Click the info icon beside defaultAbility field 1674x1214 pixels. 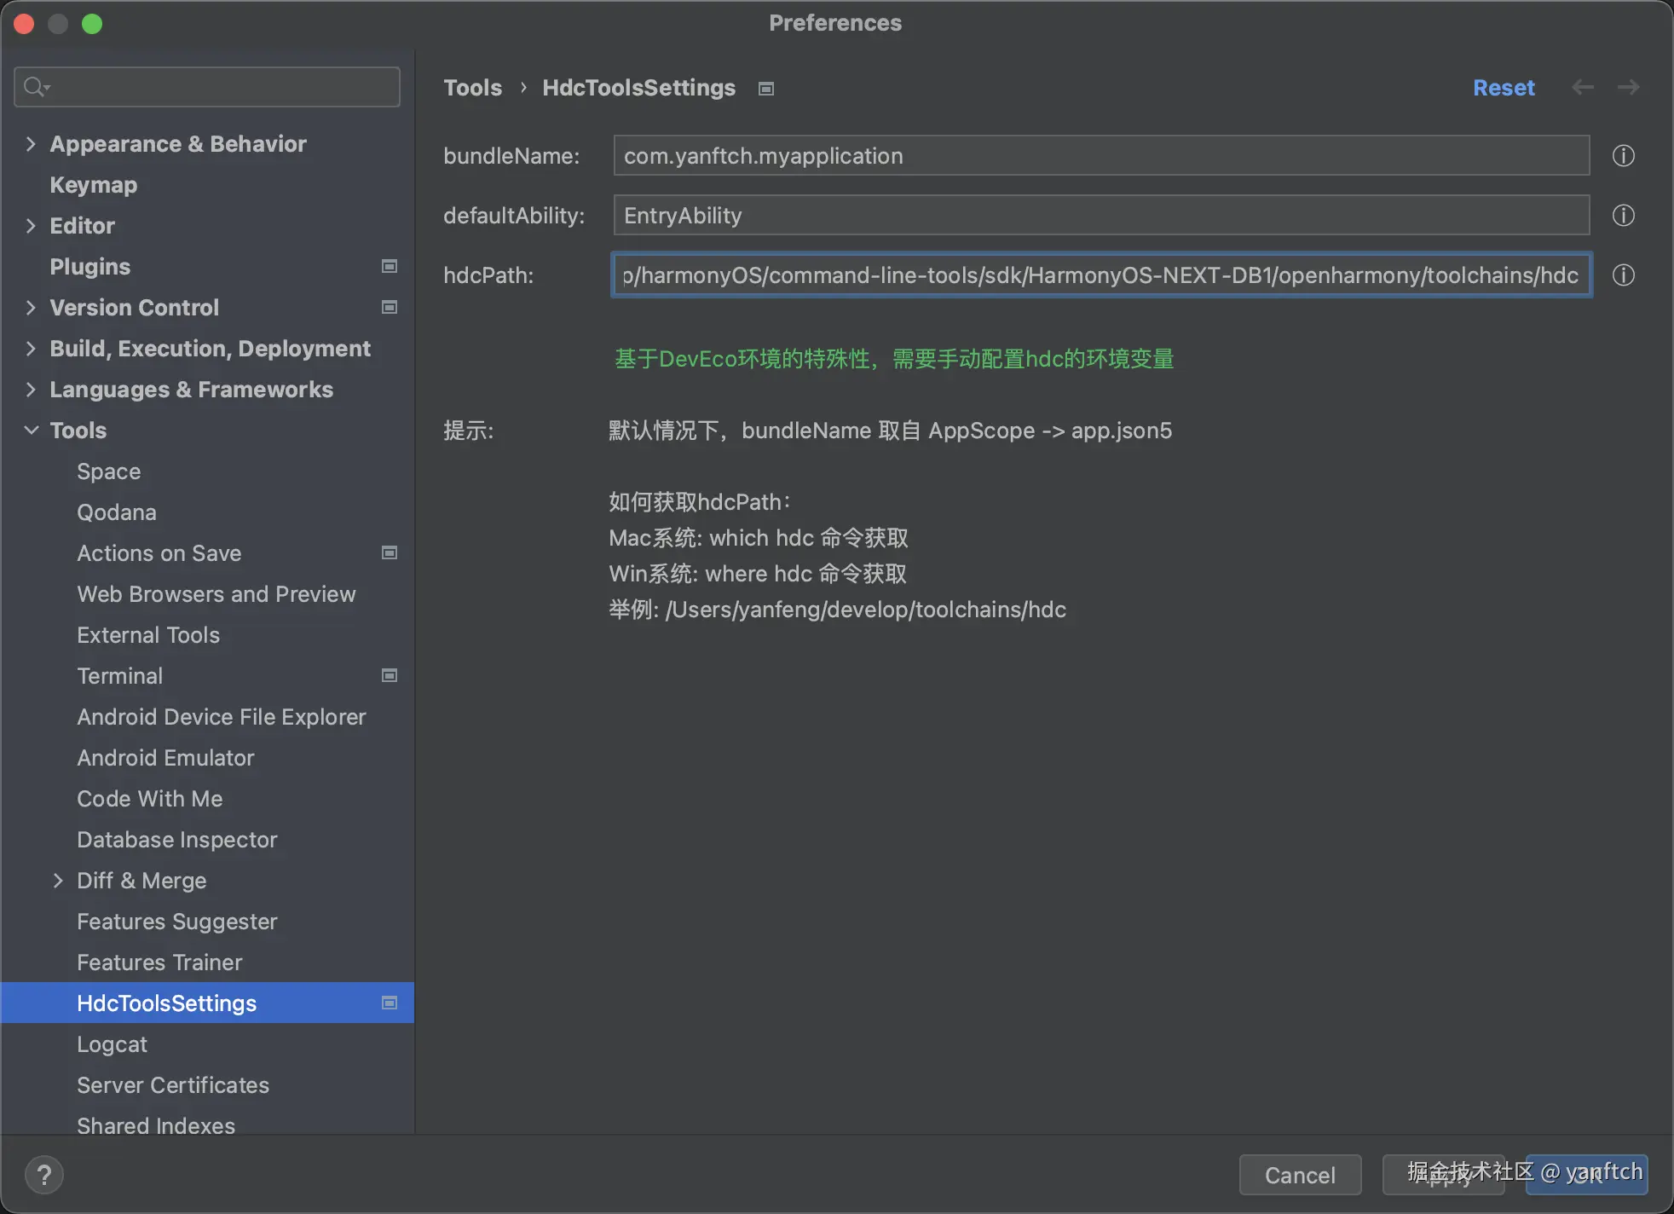[1623, 216]
